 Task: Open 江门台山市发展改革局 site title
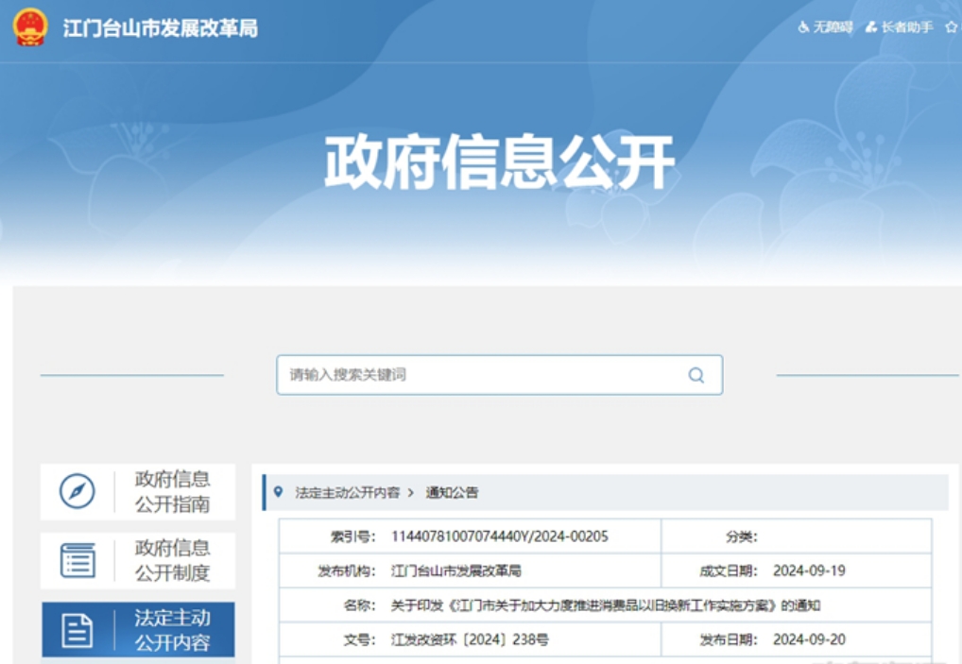click(x=160, y=28)
